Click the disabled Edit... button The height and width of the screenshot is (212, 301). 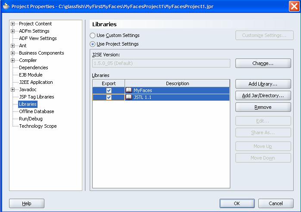[263, 121]
